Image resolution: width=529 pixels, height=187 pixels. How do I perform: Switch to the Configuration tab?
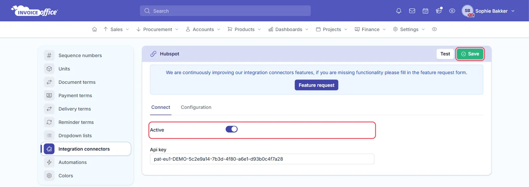196,107
